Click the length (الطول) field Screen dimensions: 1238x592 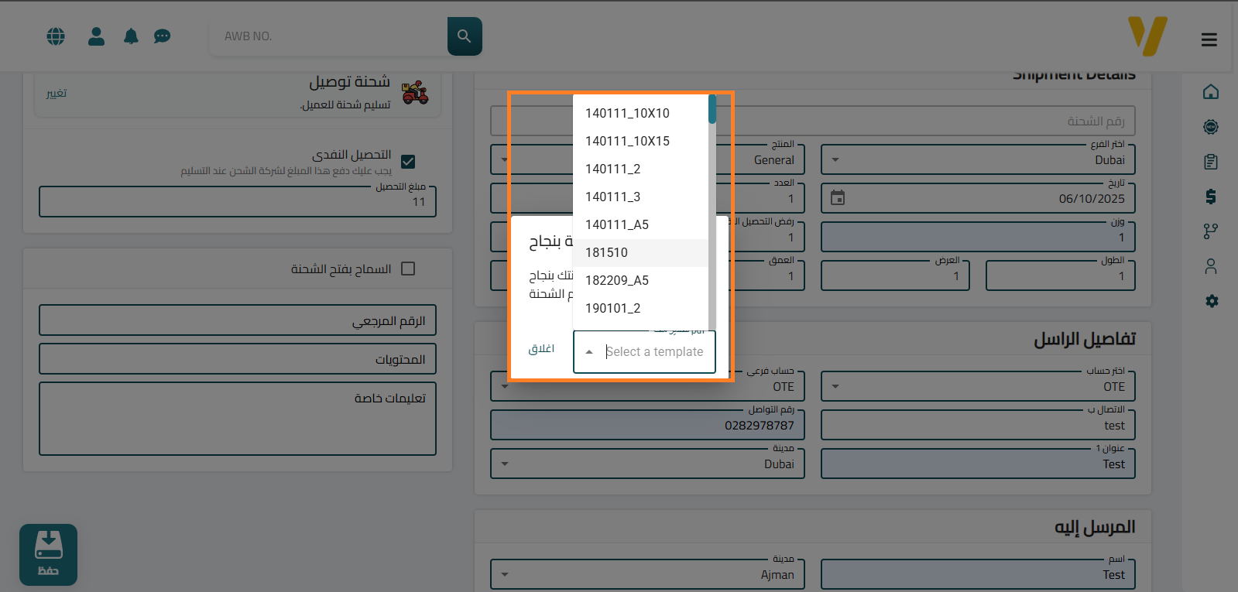tap(1061, 275)
